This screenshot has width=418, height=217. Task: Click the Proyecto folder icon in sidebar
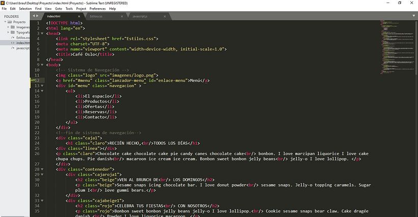click(x=10, y=22)
